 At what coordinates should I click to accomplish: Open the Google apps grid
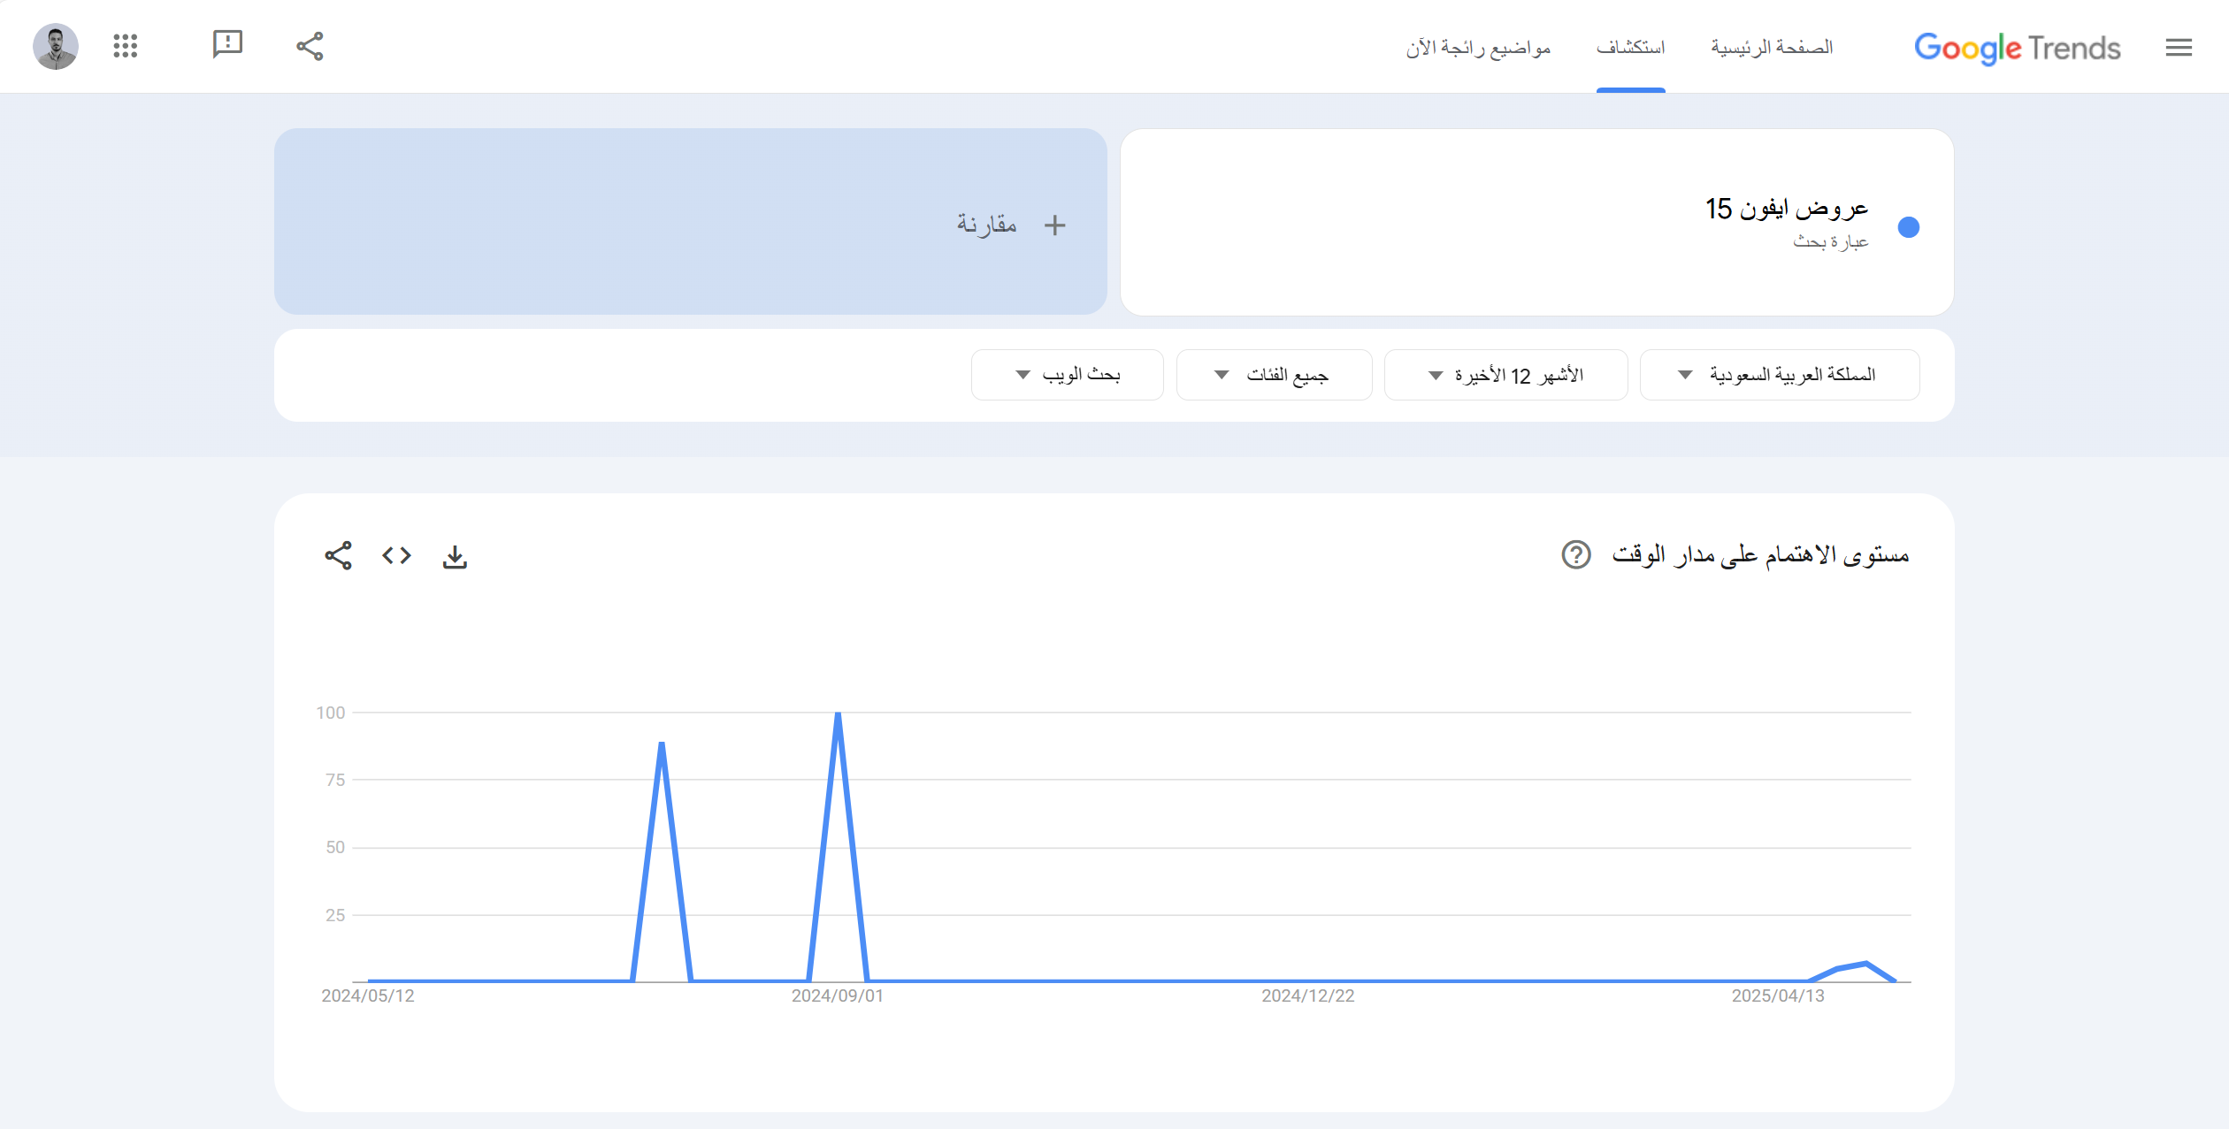pyautogui.click(x=126, y=46)
